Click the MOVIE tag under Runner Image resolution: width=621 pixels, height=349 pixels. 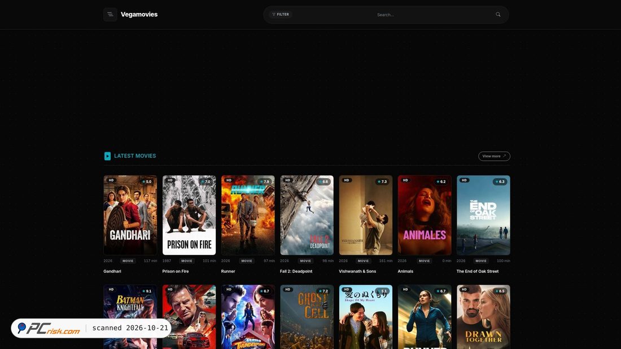(247, 261)
